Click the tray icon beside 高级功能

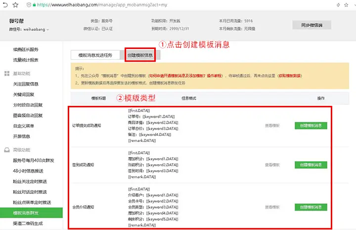click(7, 150)
